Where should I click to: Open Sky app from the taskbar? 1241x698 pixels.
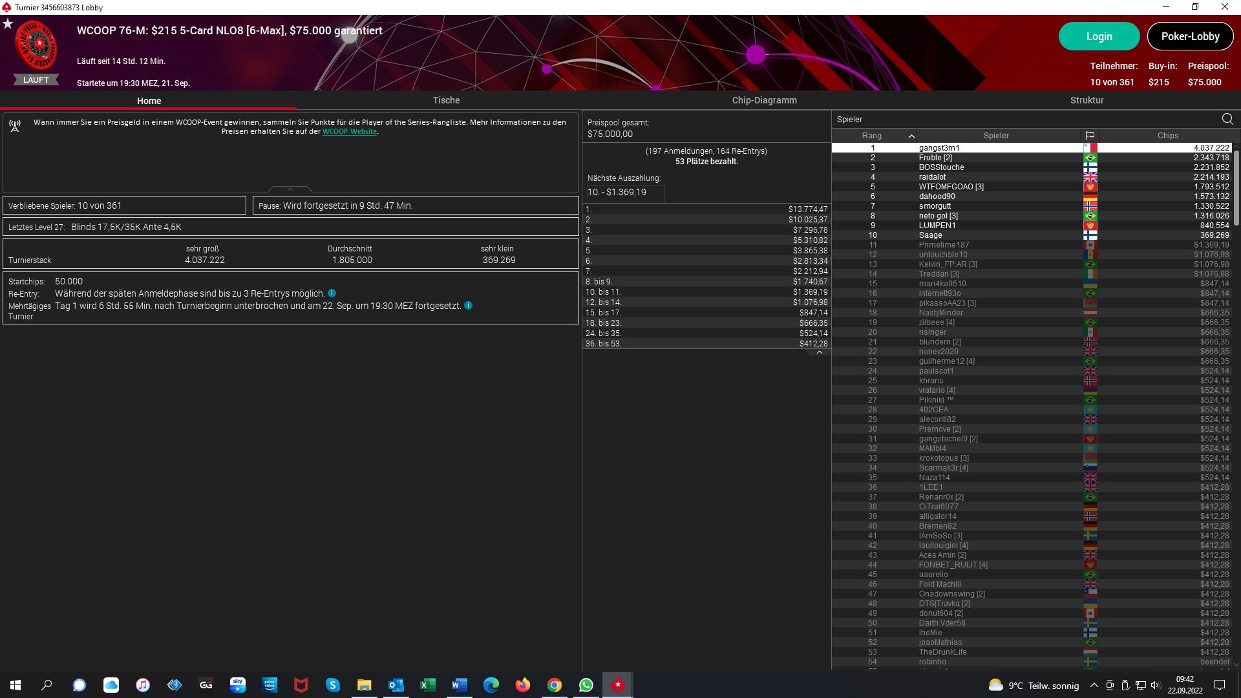point(237,685)
